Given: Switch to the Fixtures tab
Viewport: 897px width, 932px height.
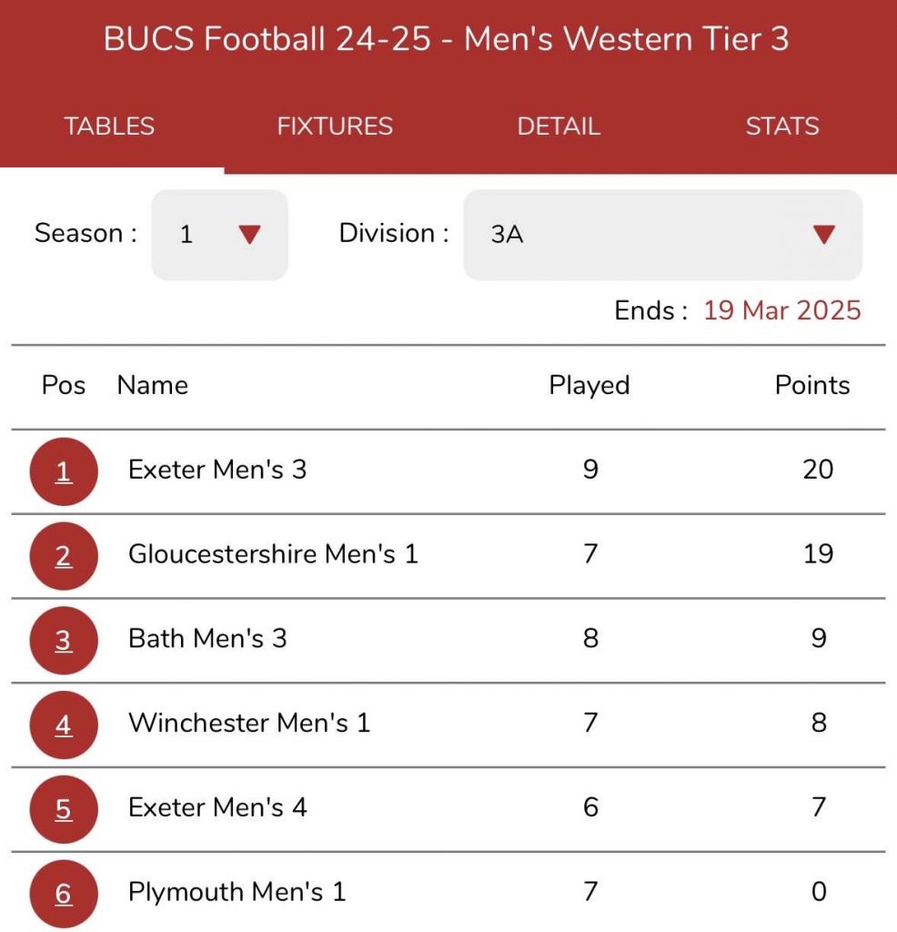Looking at the screenshot, I should coord(335,127).
